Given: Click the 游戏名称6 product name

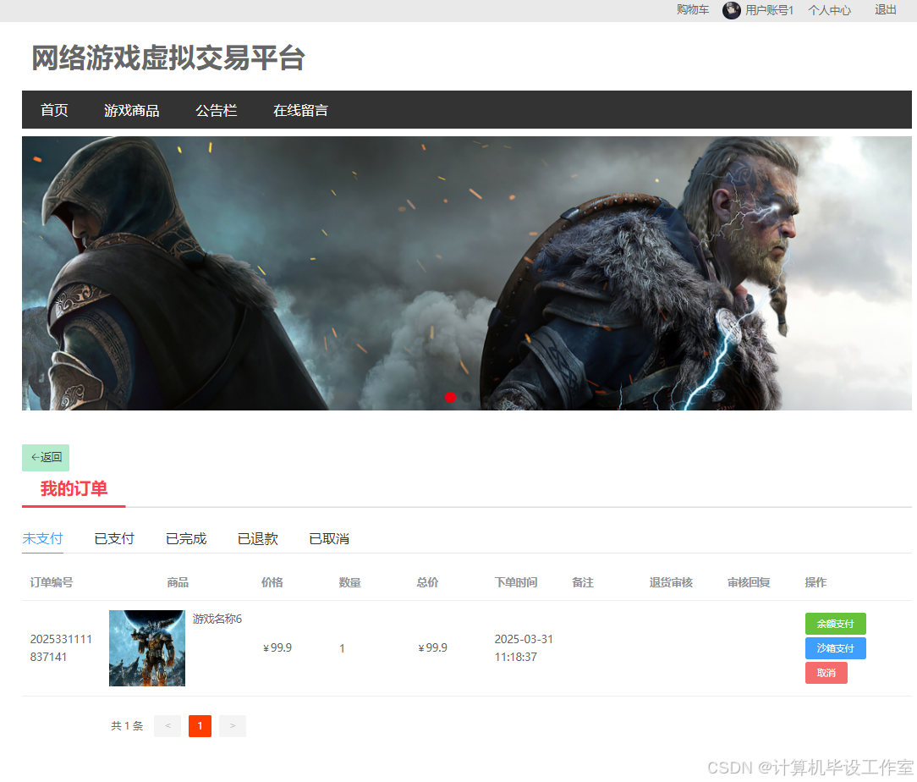Looking at the screenshot, I should coord(217,619).
